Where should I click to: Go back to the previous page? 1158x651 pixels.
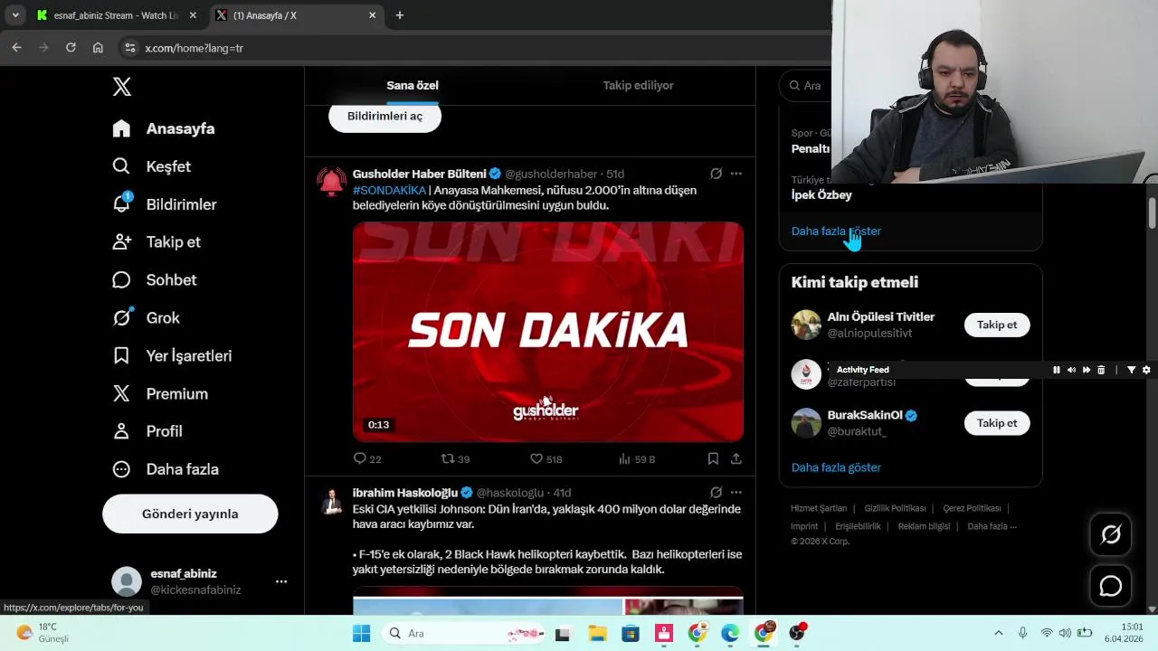coord(16,48)
